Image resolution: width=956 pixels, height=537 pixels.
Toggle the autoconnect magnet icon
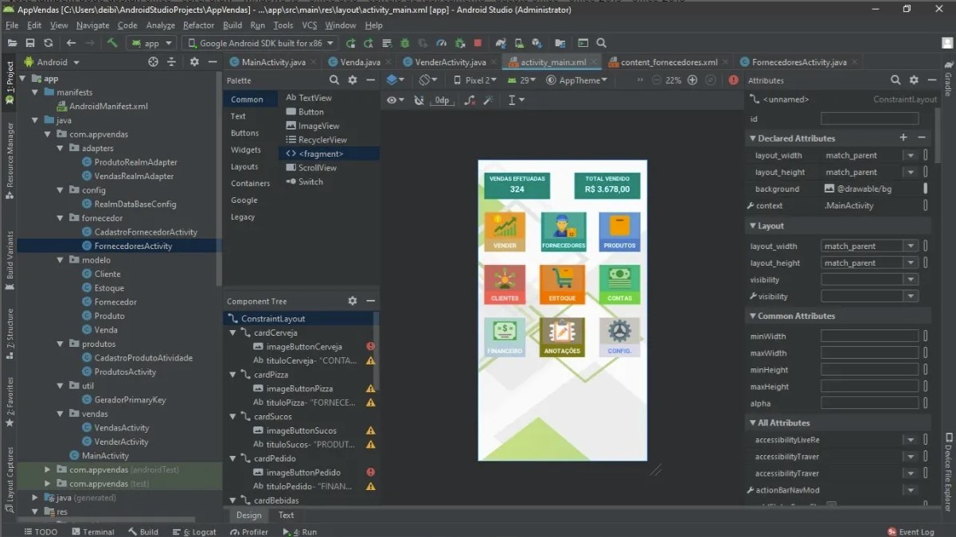point(419,100)
